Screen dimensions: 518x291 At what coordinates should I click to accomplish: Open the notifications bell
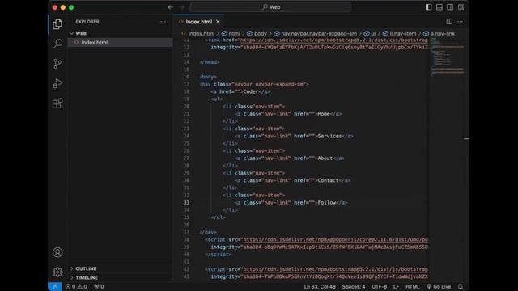tap(461, 287)
